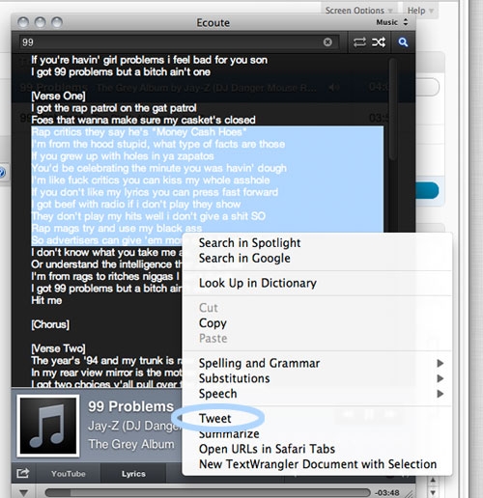Image resolution: width=483 pixels, height=498 pixels.
Task: Click The Grey Album text
Action: (x=131, y=444)
